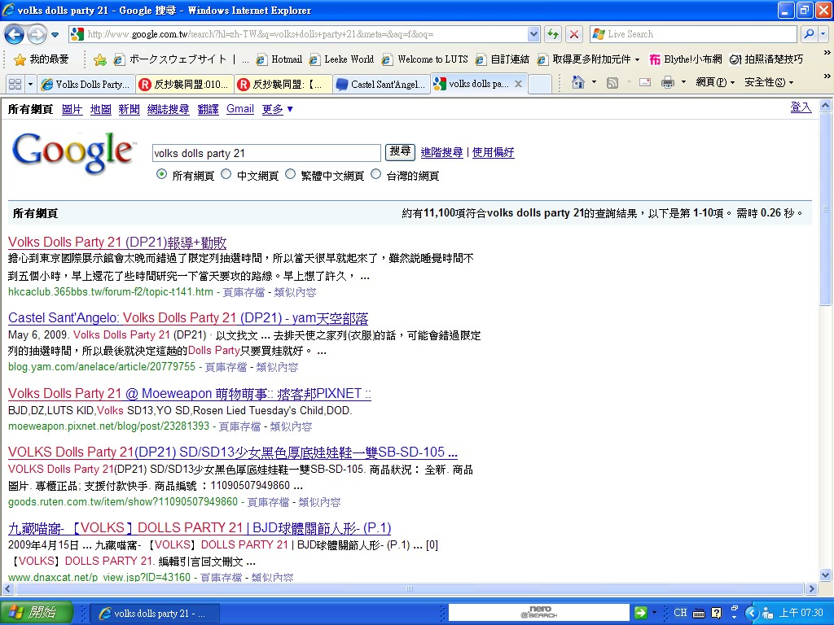This screenshot has width=834, height=625.
Task: Expand the favorites bar overflow chevron
Action: coord(827,53)
